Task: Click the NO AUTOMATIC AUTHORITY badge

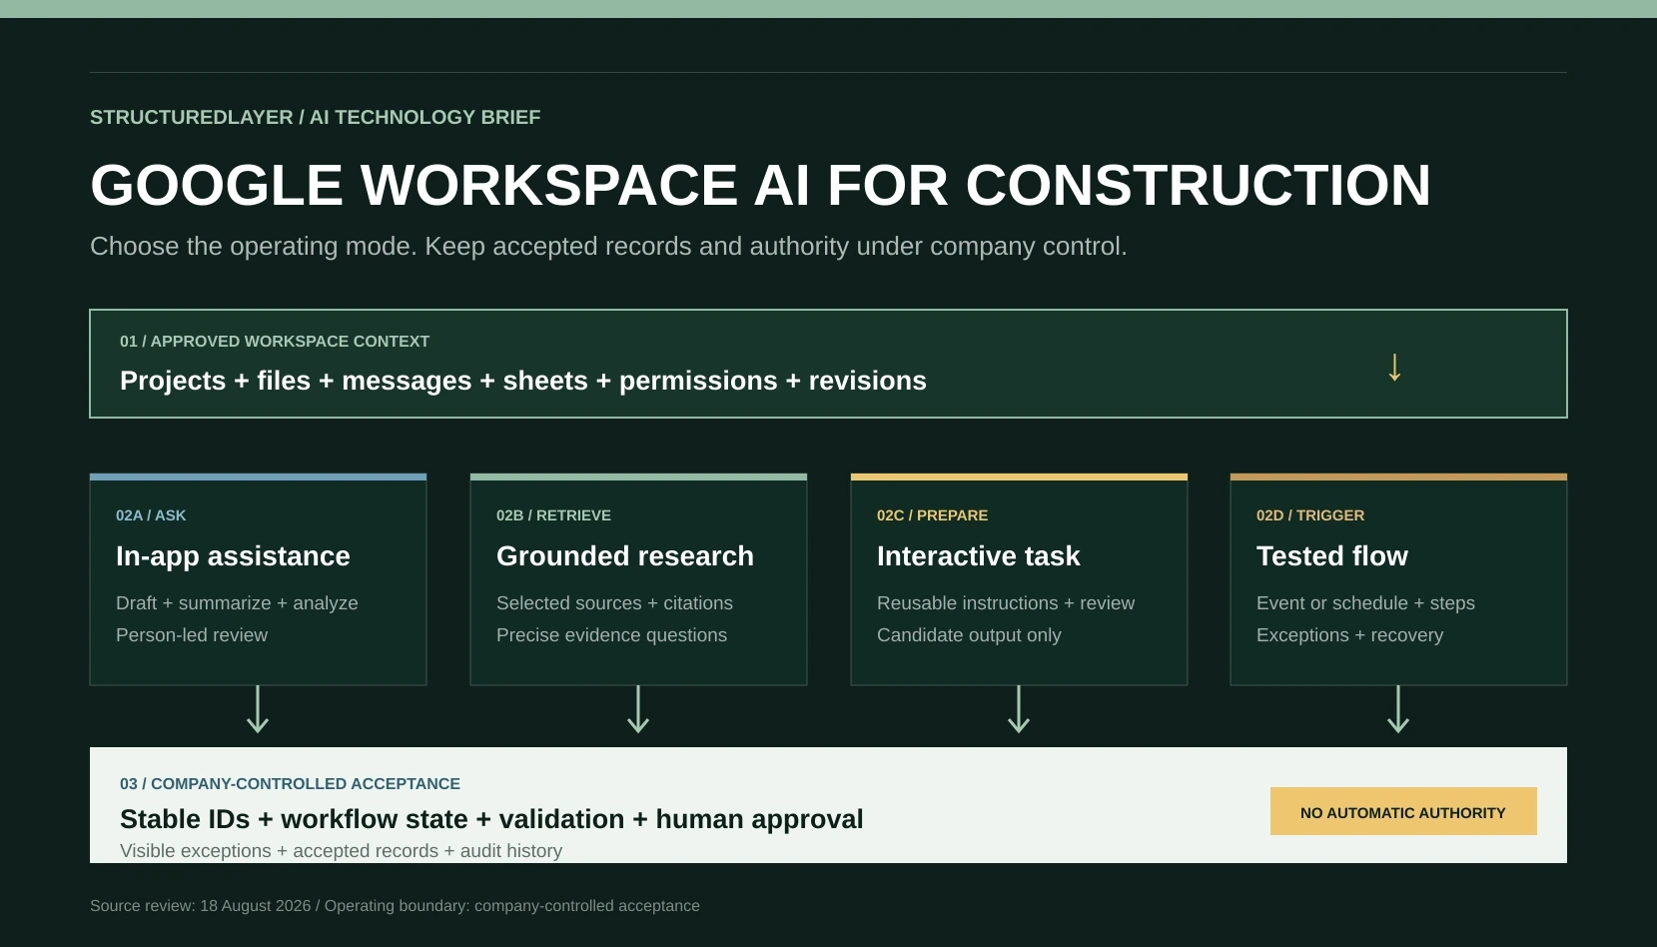Action: 1403,811
